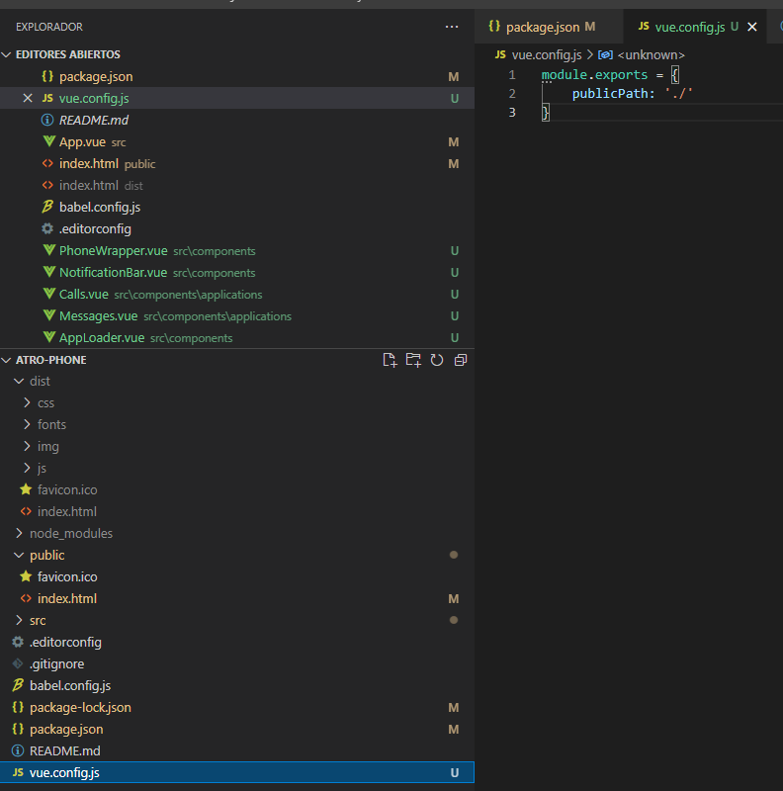
Task: Click line number 3 in editor gutter
Action: coord(512,112)
